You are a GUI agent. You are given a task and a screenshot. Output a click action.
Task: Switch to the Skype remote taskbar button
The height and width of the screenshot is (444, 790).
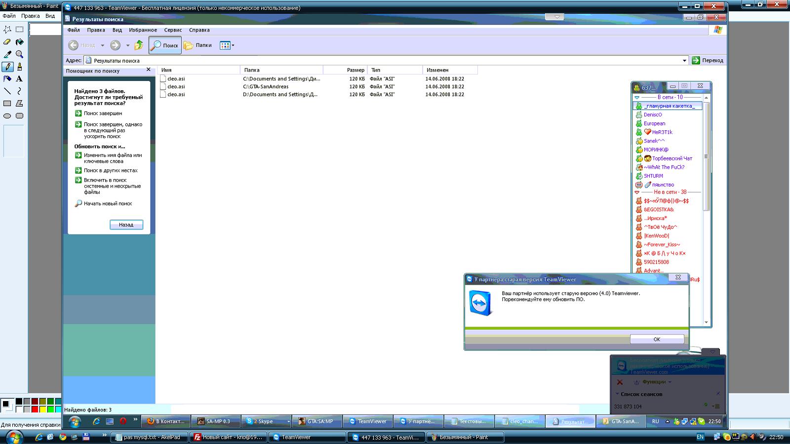click(x=267, y=421)
